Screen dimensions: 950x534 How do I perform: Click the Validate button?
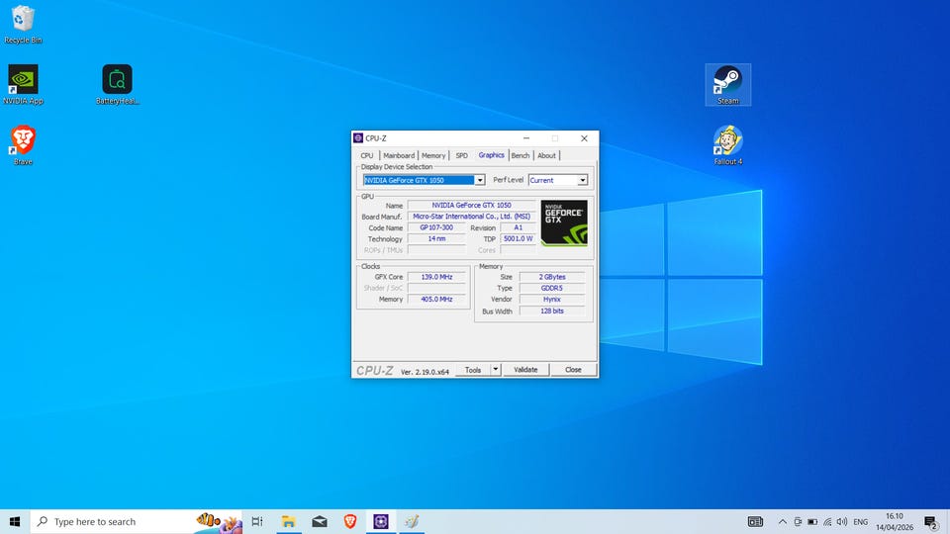525,370
